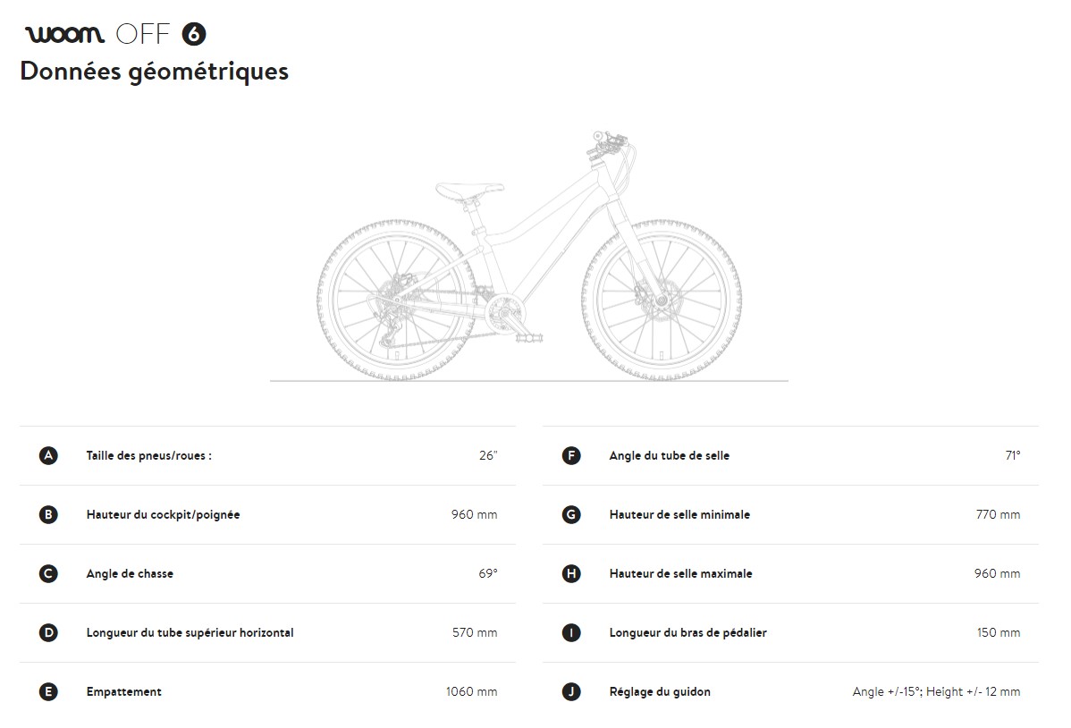Viewport: 1071px width, 728px height.
Task: Click the 'Hauteur de selle maximale' label
Action: point(680,573)
